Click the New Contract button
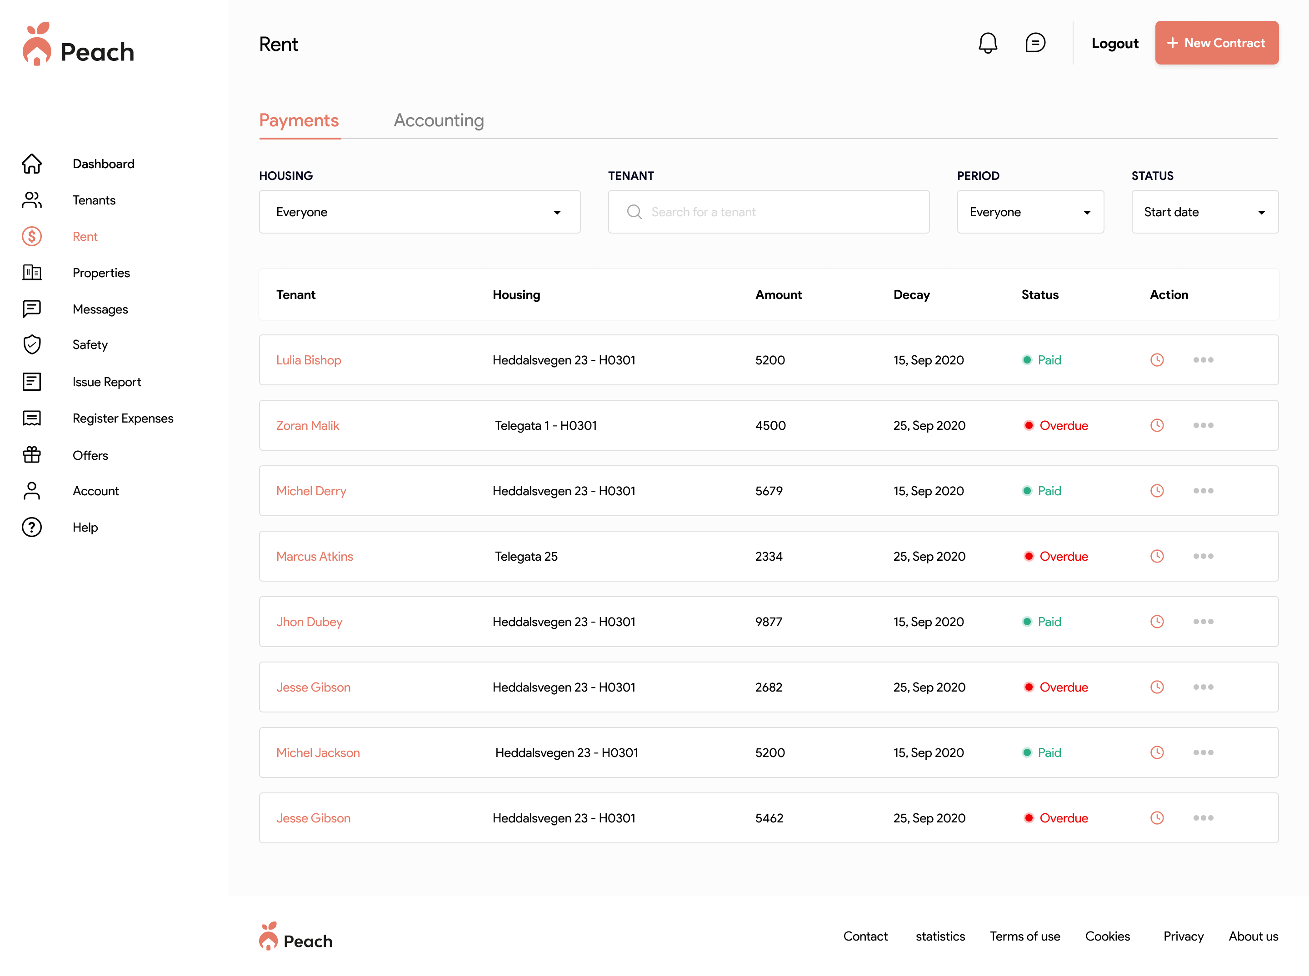This screenshot has width=1309, height=976. click(1216, 43)
